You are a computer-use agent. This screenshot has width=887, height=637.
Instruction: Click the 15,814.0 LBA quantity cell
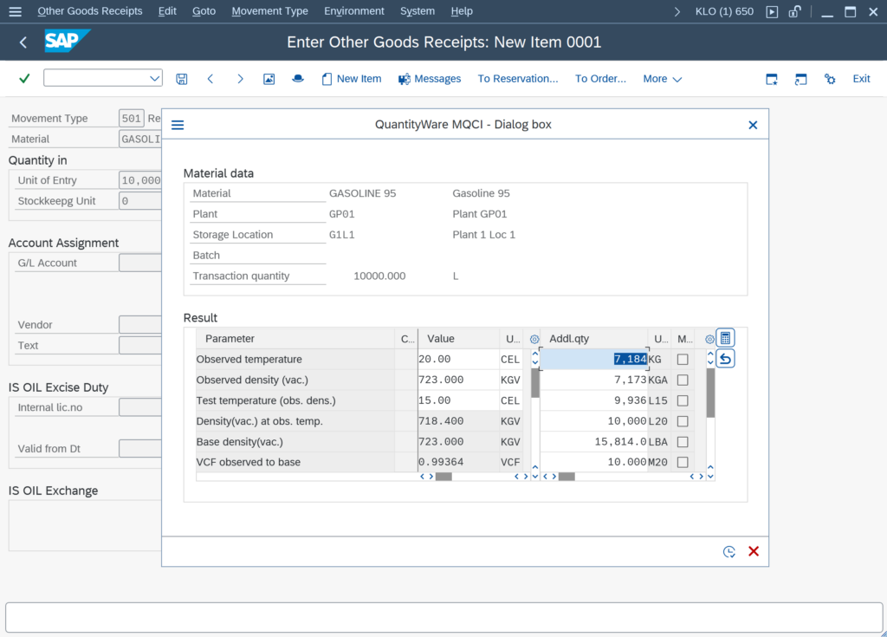[x=594, y=442]
